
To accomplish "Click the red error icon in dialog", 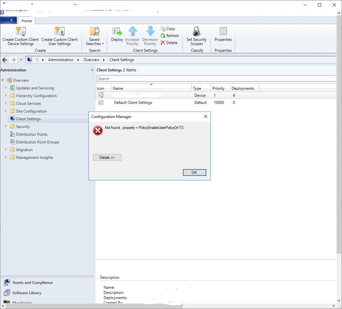I will click(x=98, y=131).
